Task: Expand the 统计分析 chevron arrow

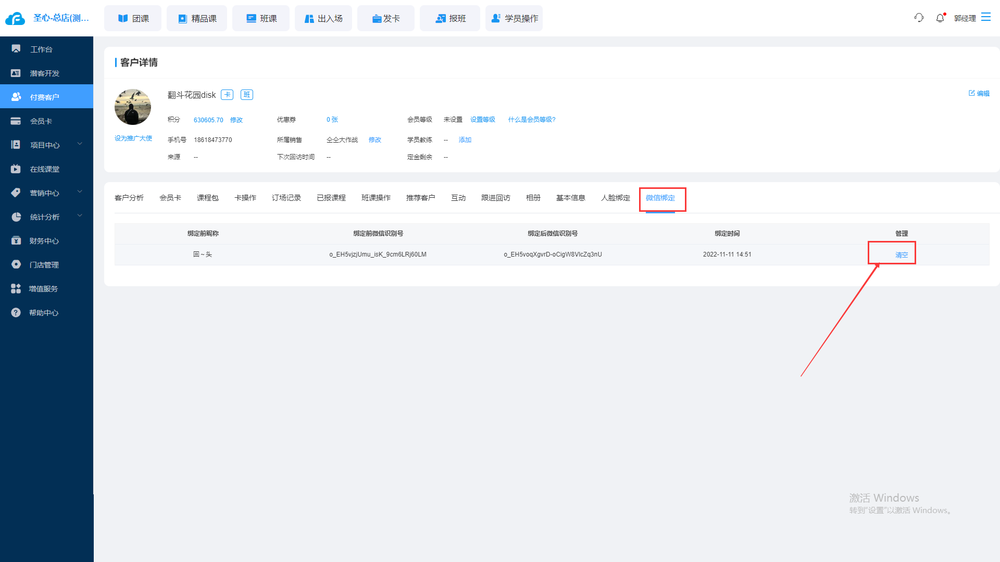Action: pyautogui.click(x=80, y=215)
